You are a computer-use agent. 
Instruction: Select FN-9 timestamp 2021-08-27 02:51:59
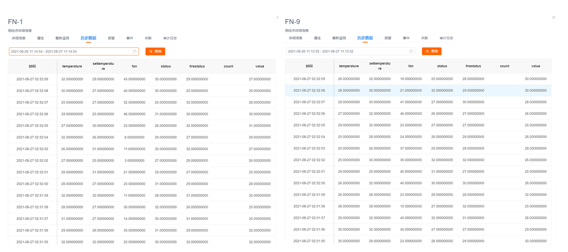309,195
